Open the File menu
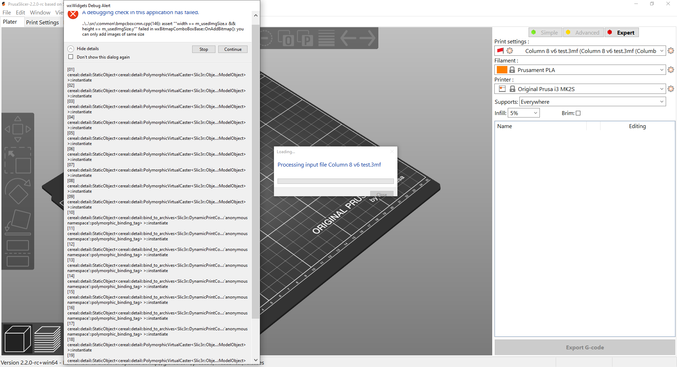 6,12
